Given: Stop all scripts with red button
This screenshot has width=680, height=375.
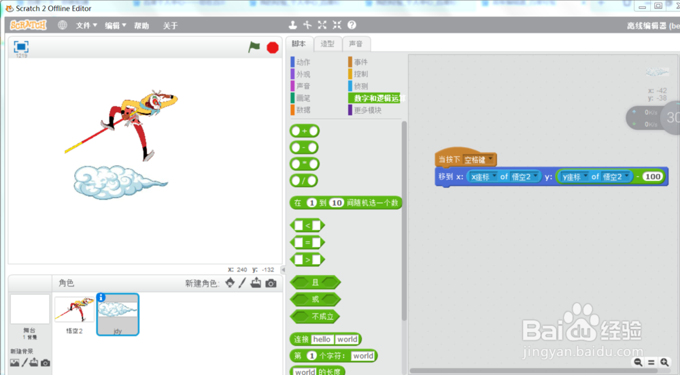Looking at the screenshot, I should 273,48.
